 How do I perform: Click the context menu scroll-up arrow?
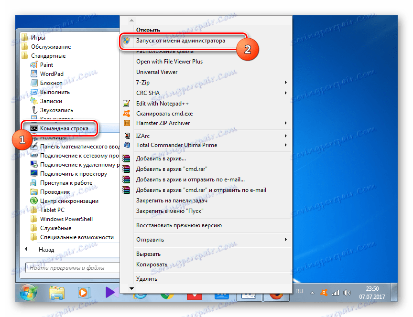click(x=132, y=20)
